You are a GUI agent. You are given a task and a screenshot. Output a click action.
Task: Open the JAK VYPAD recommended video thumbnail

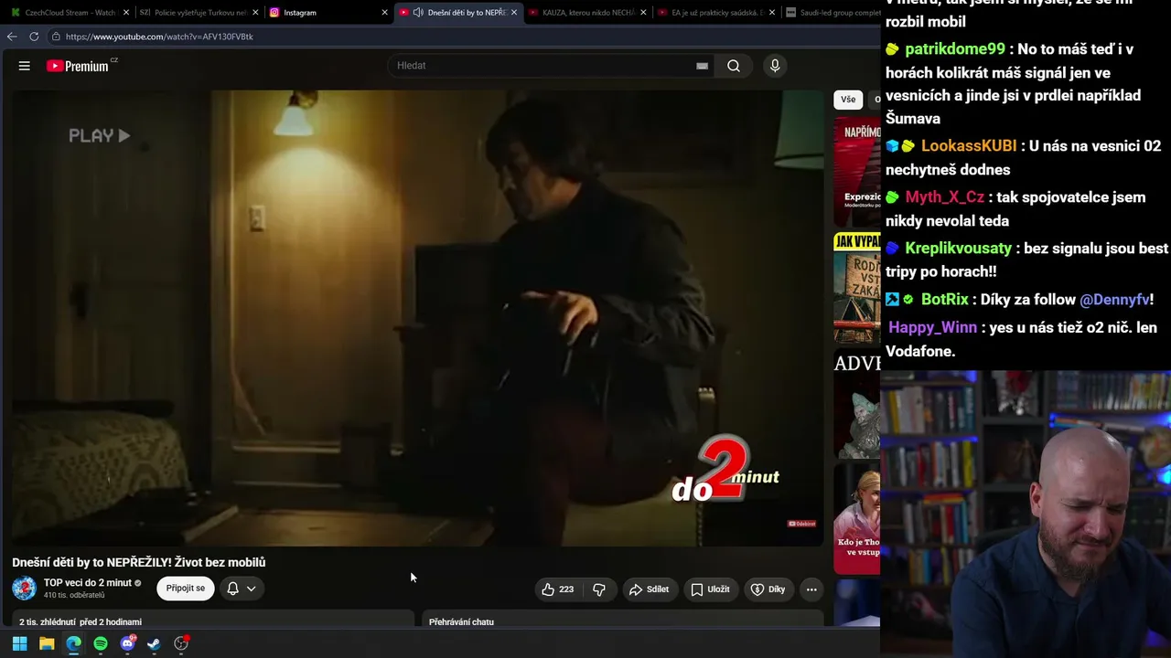click(857, 288)
